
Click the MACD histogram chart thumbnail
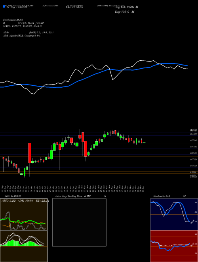24,246
